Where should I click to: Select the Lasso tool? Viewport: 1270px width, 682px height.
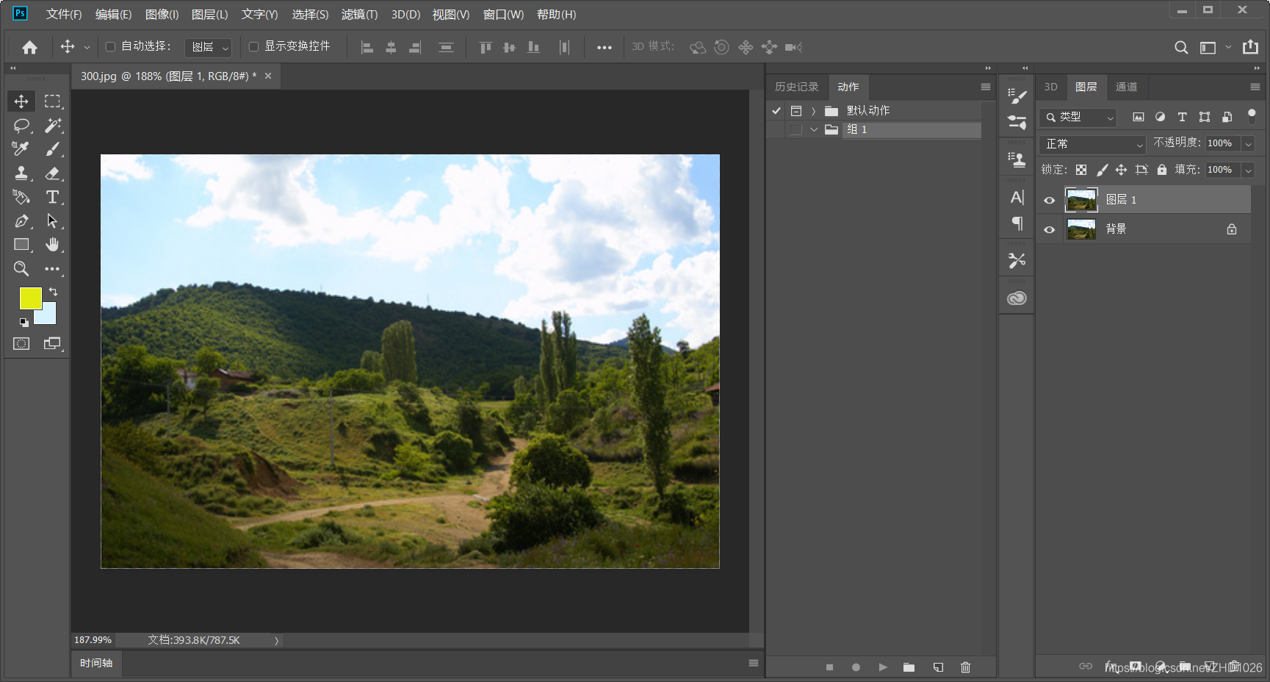click(x=21, y=126)
